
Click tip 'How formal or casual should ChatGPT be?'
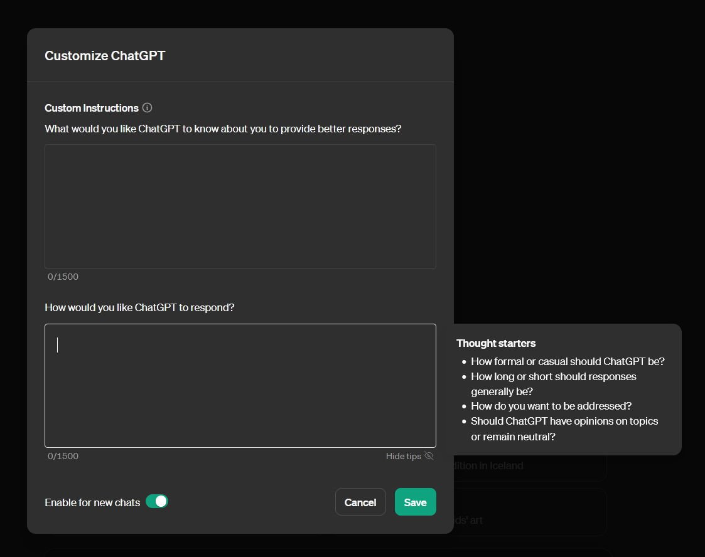pos(568,361)
